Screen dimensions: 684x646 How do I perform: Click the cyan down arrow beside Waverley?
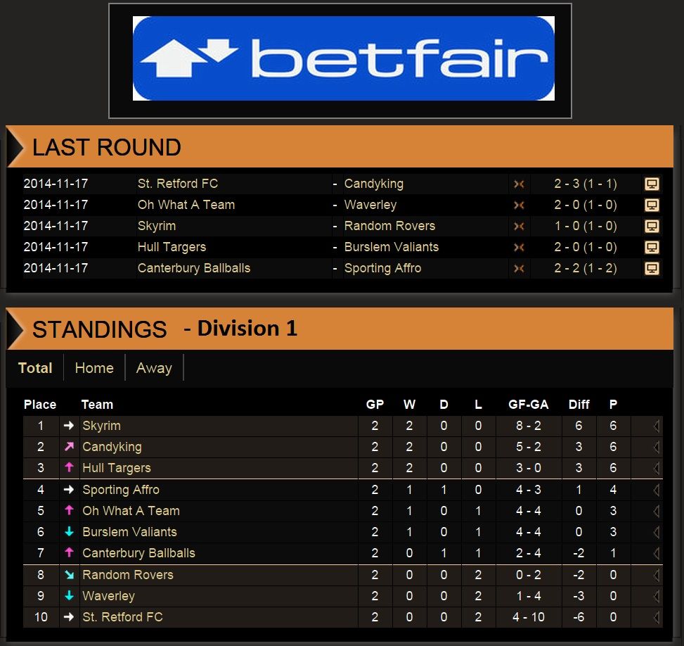[x=69, y=596]
